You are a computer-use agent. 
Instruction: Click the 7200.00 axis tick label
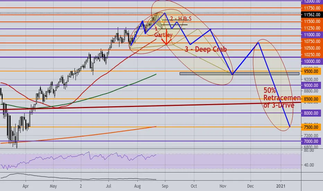click(311, 136)
